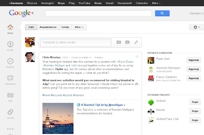Open Immagini in the top bar

coord(47,3)
